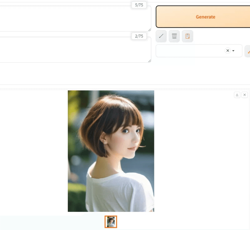This screenshot has width=250, height=230.
Task: Click the prompt textarea resize handle
Action: coord(149,30)
